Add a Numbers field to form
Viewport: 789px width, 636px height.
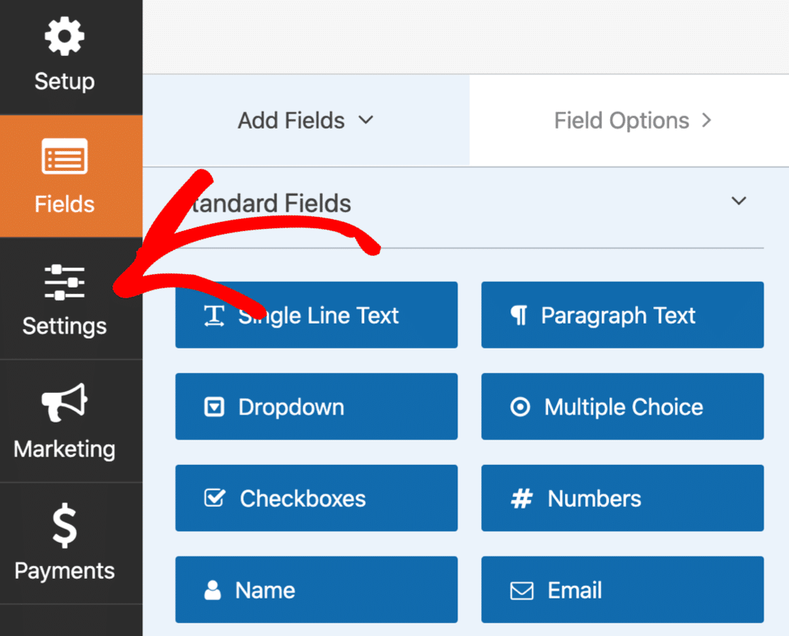(x=622, y=498)
